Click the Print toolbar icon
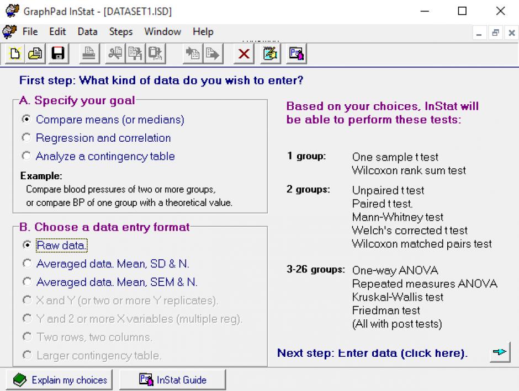 [x=89, y=53]
